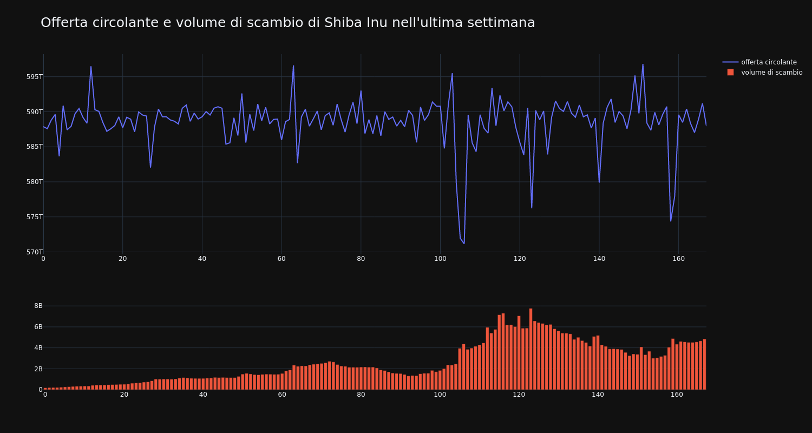Click the lowest supply dip near 106
The height and width of the screenshot is (433, 812).
[x=464, y=244]
